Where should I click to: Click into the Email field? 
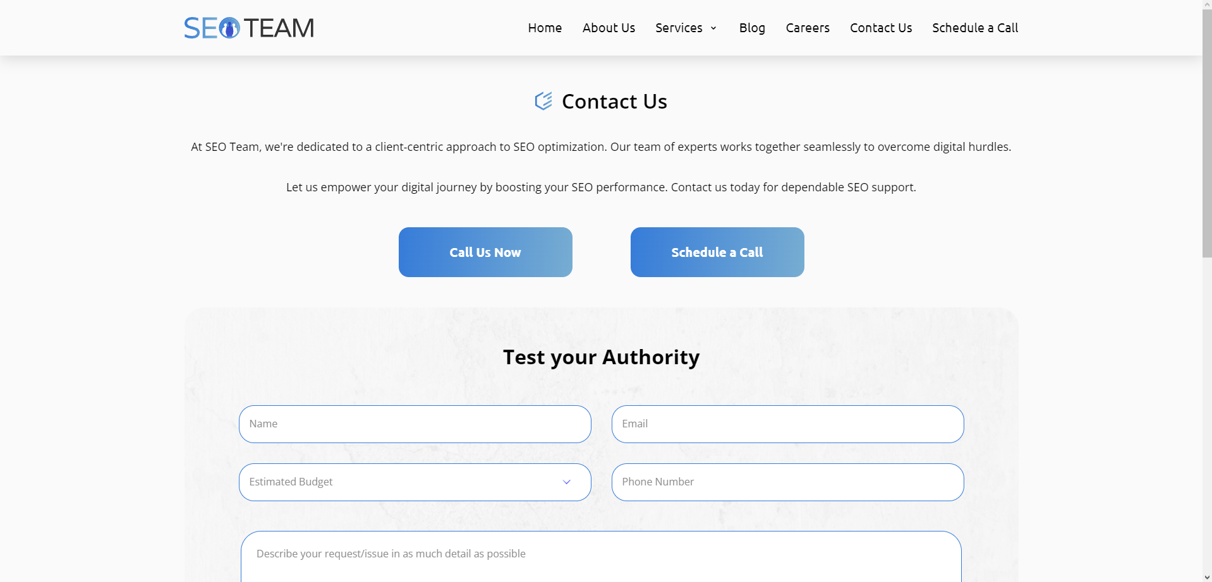pyautogui.click(x=787, y=424)
